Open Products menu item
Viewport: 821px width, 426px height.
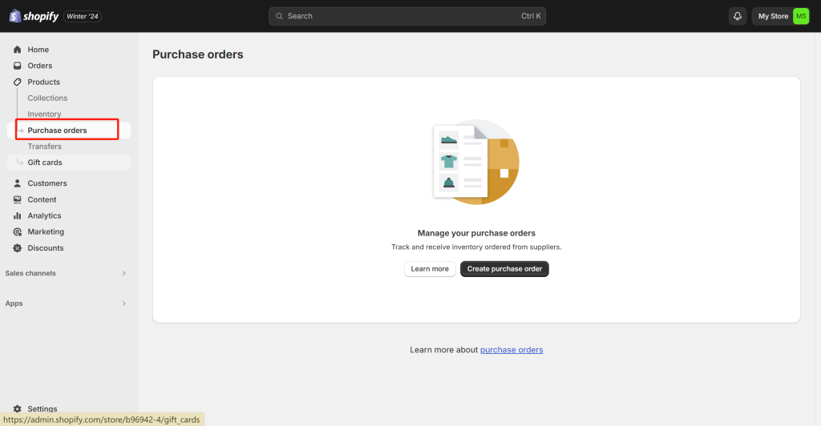click(x=43, y=82)
